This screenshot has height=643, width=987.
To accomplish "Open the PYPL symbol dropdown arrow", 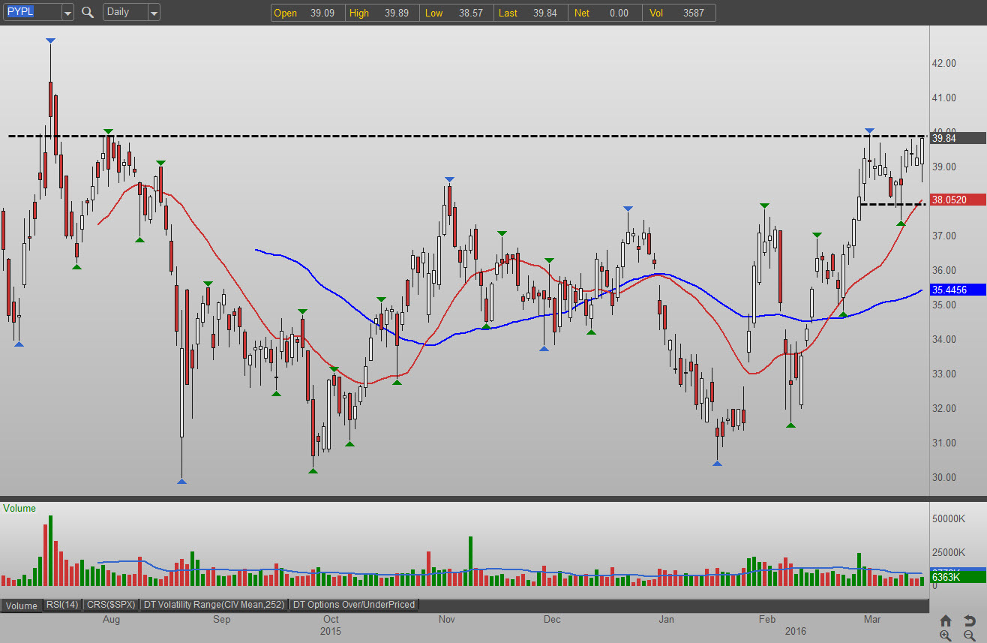I will click(67, 13).
